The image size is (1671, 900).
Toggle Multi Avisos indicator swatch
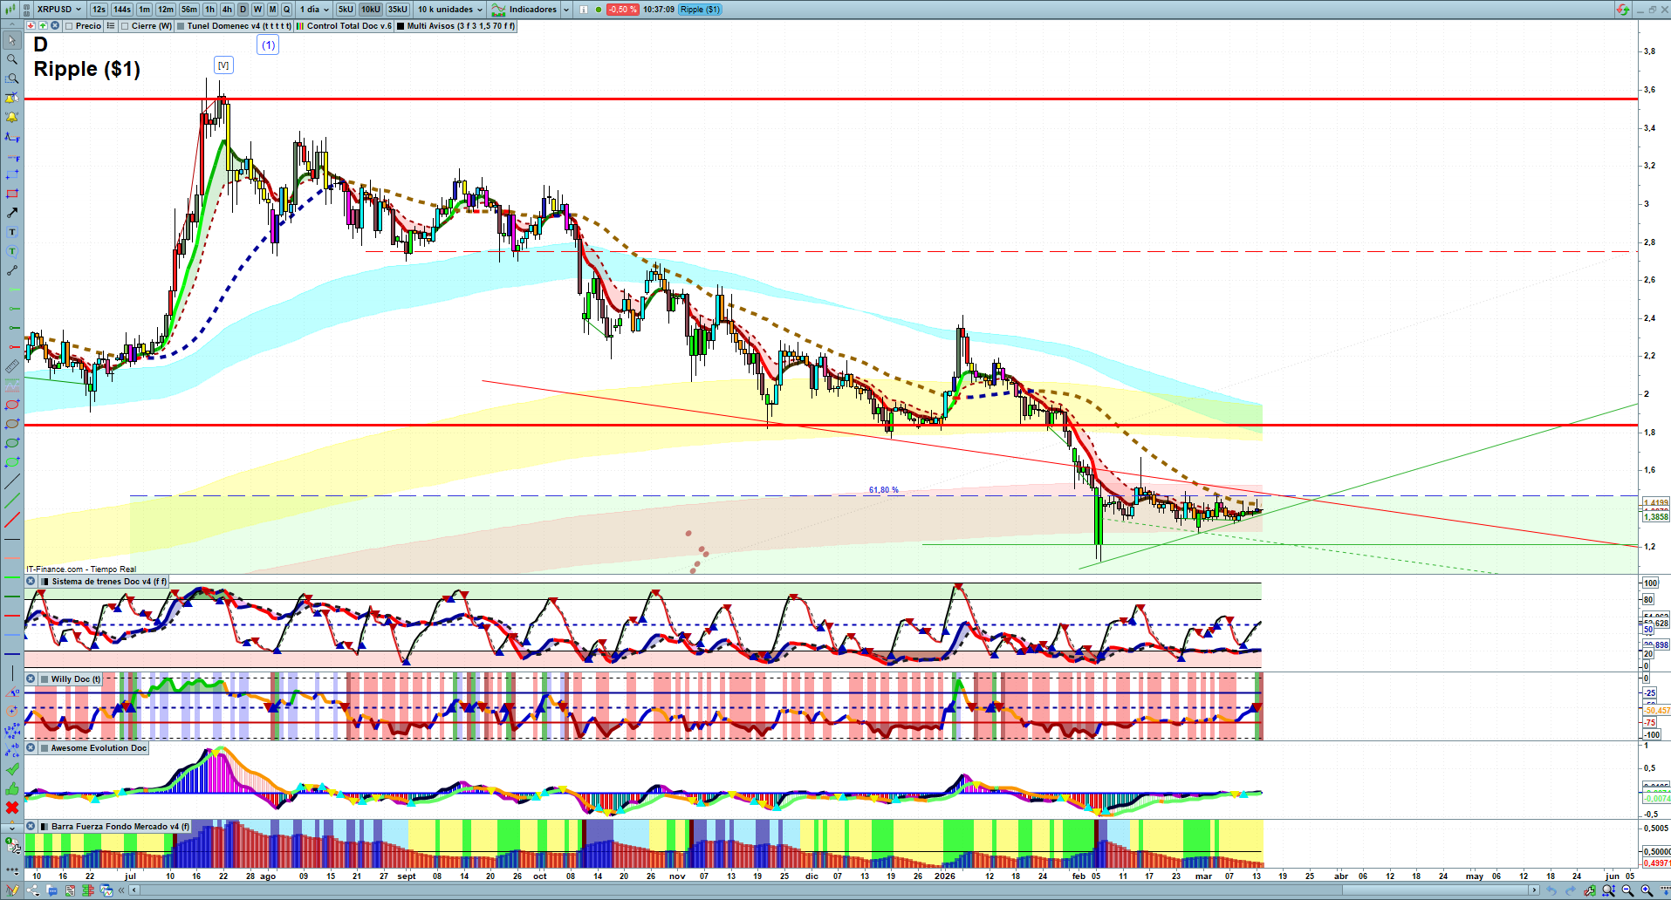[401, 26]
